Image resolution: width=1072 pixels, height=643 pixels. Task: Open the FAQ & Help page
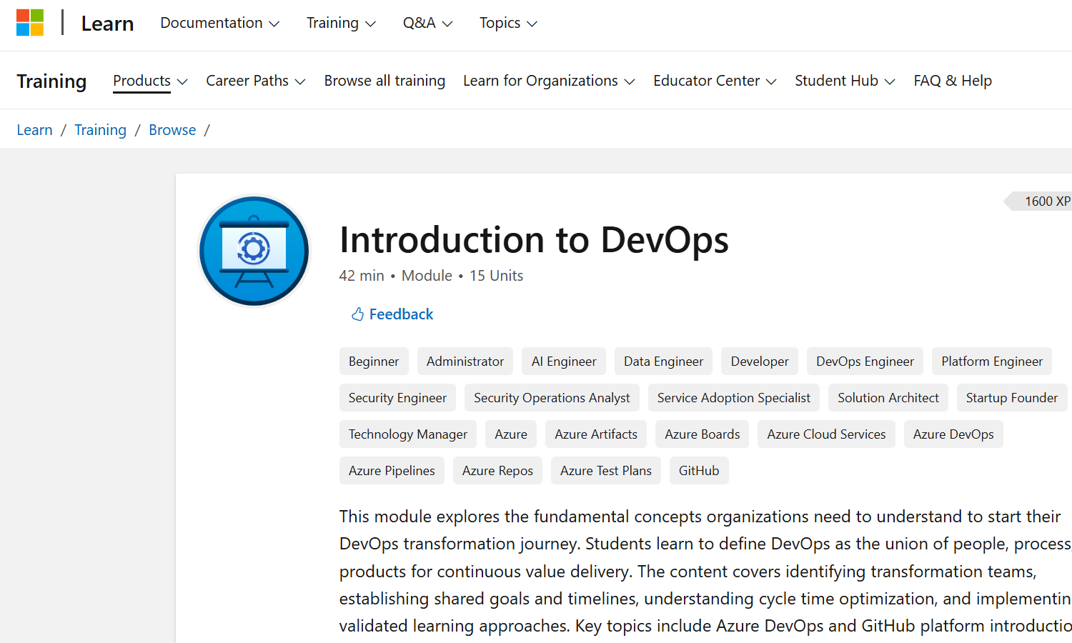953,81
